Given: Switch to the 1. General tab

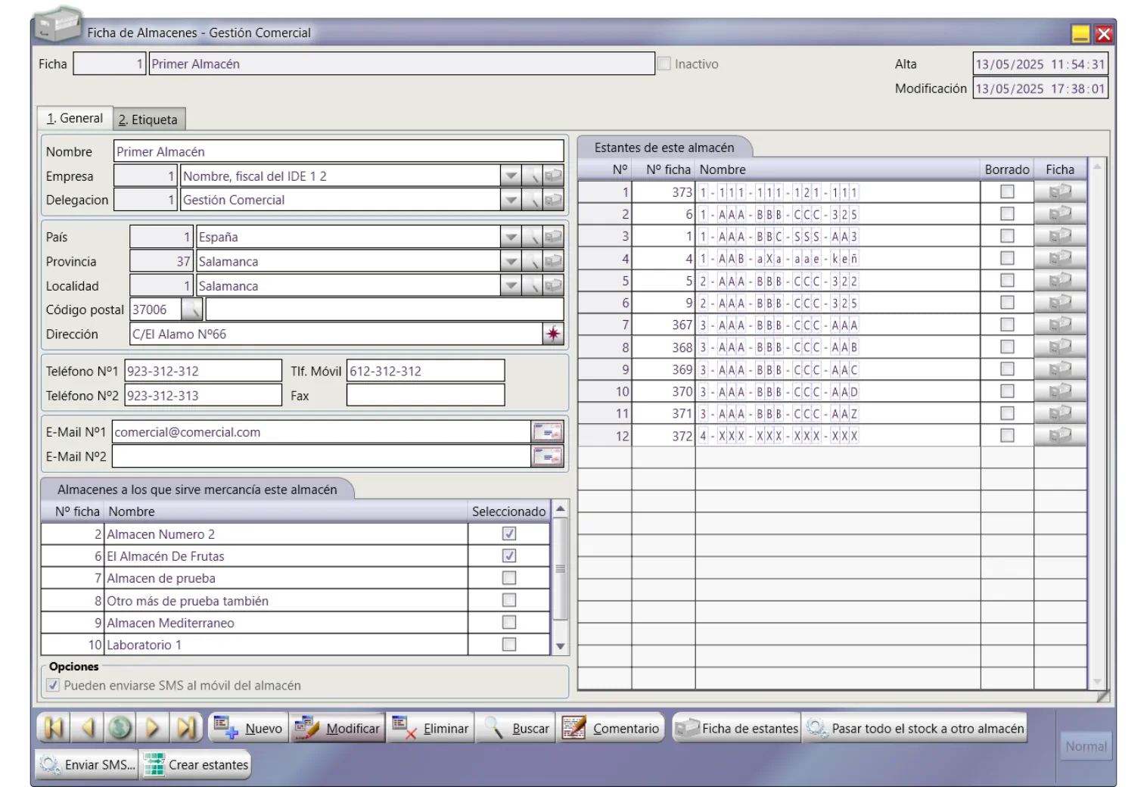Looking at the screenshot, I should (x=75, y=118).
